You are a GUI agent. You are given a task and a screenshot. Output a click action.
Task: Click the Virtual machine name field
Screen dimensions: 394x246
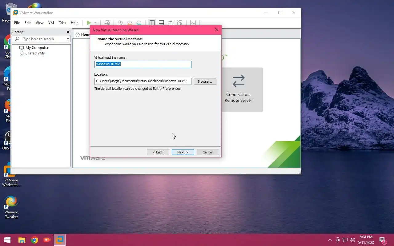tap(143, 64)
